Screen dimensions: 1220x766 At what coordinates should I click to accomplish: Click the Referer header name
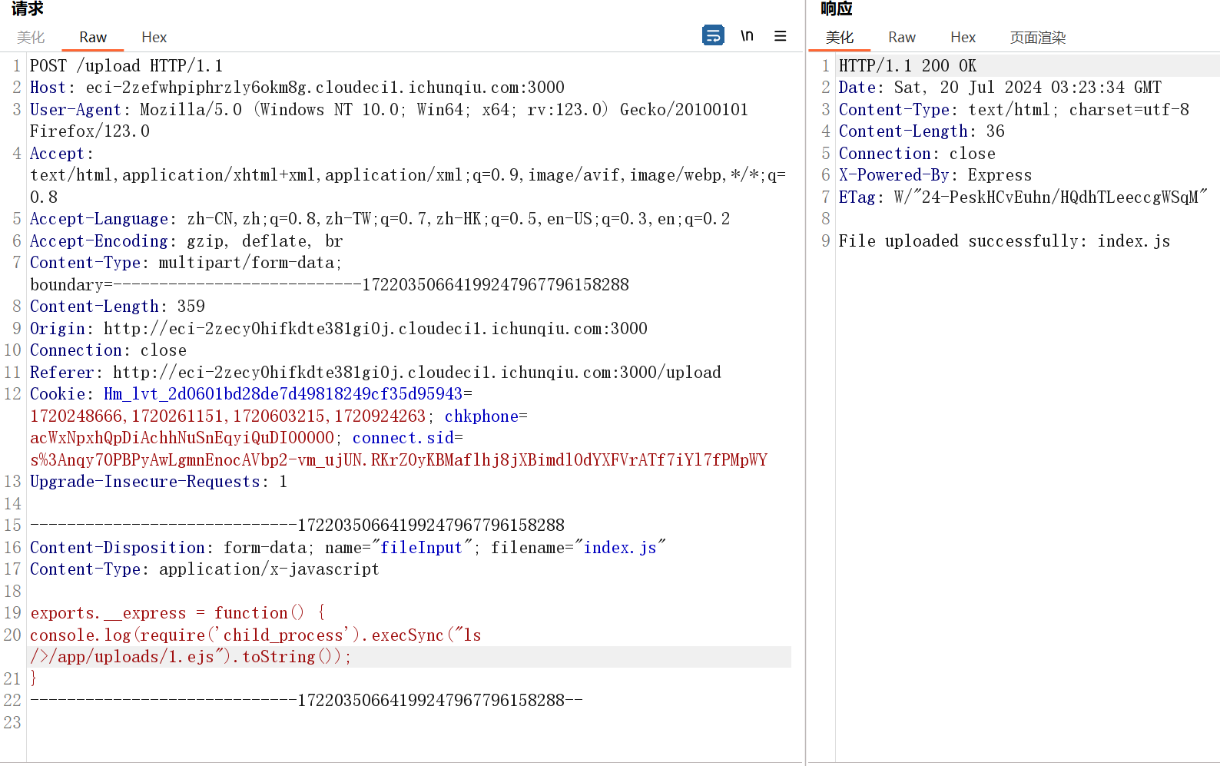(x=61, y=373)
